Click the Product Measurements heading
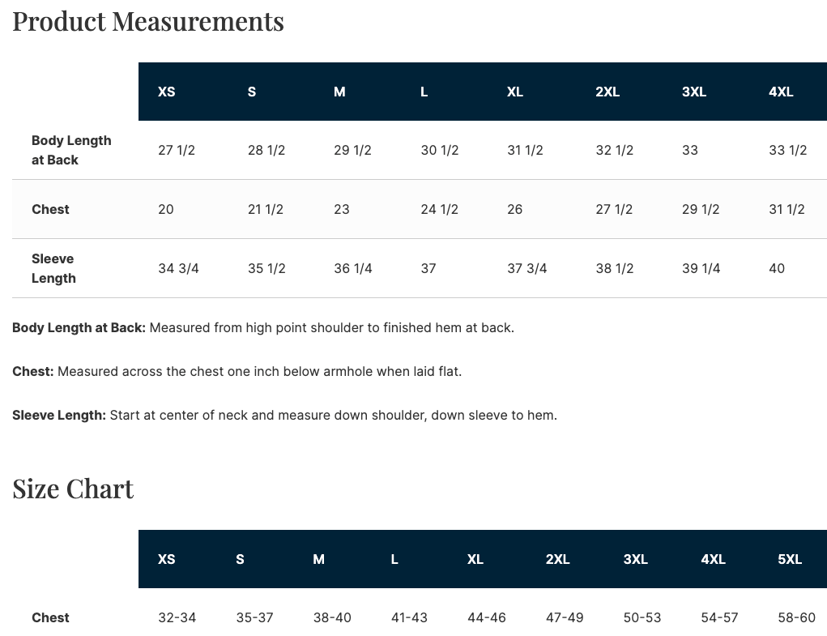This screenshot has height=636, width=827. coord(148,22)
